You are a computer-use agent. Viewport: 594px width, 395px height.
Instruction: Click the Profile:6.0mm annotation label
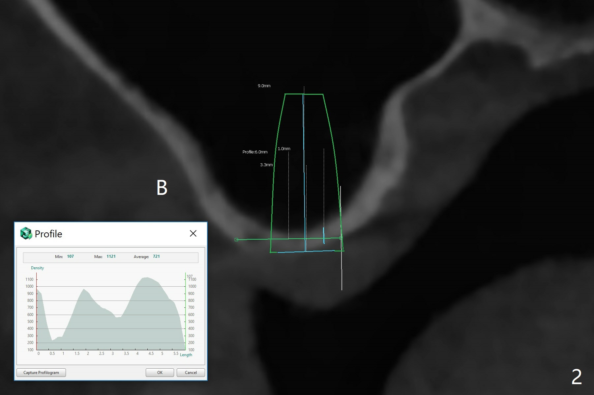pyautogui.click(x=255, y=152)
